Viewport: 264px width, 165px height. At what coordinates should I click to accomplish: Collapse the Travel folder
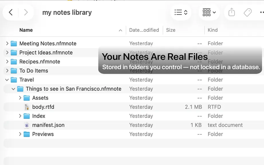[7, 80]
